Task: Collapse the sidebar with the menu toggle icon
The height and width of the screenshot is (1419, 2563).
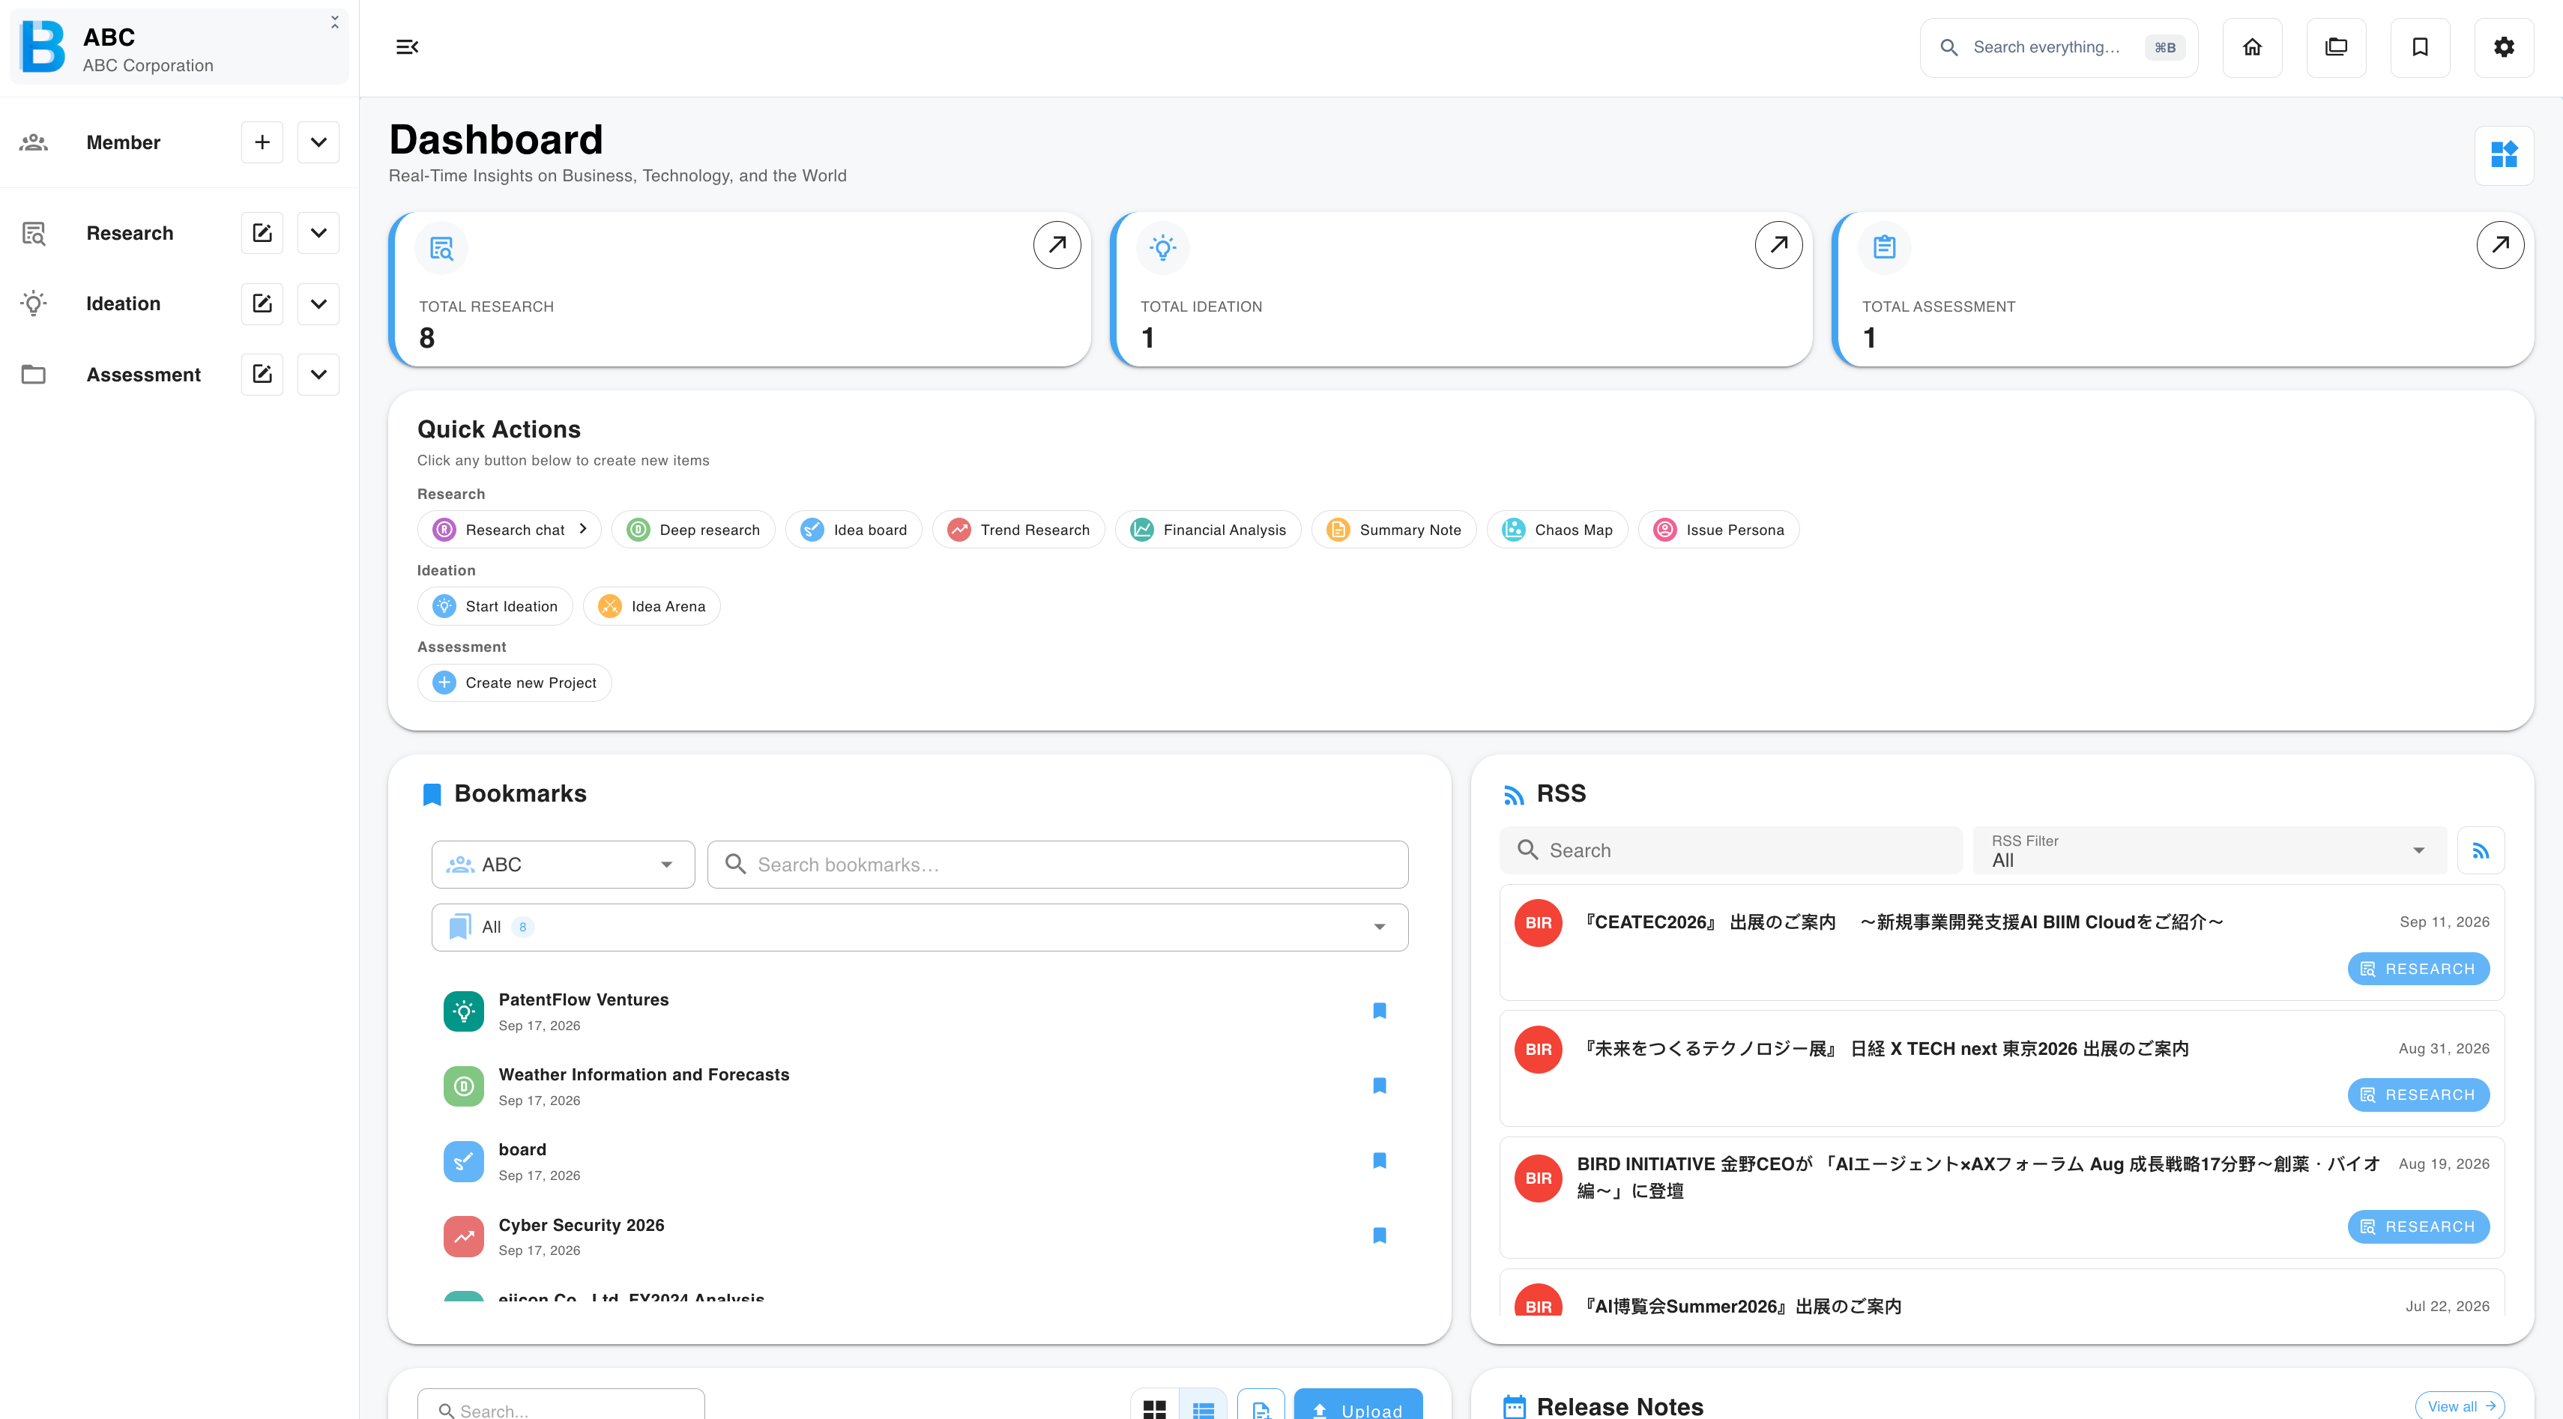Action: click(x=407, y=46)
